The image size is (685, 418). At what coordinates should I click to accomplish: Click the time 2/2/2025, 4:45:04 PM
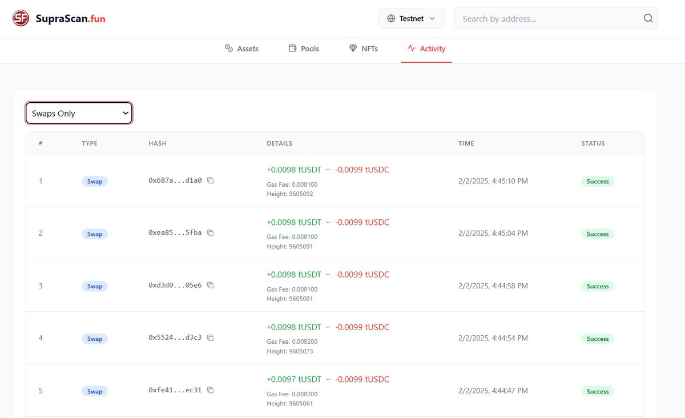click(493, 233)
